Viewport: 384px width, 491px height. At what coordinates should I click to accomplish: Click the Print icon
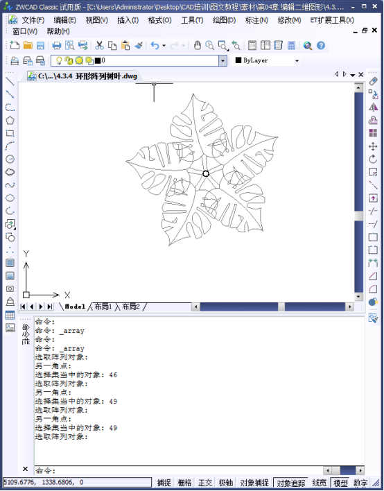[57, 45]
